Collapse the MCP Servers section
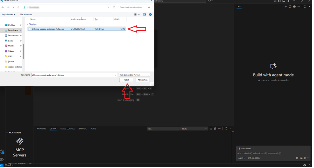 pyautogui.click(x=7, y=133)
